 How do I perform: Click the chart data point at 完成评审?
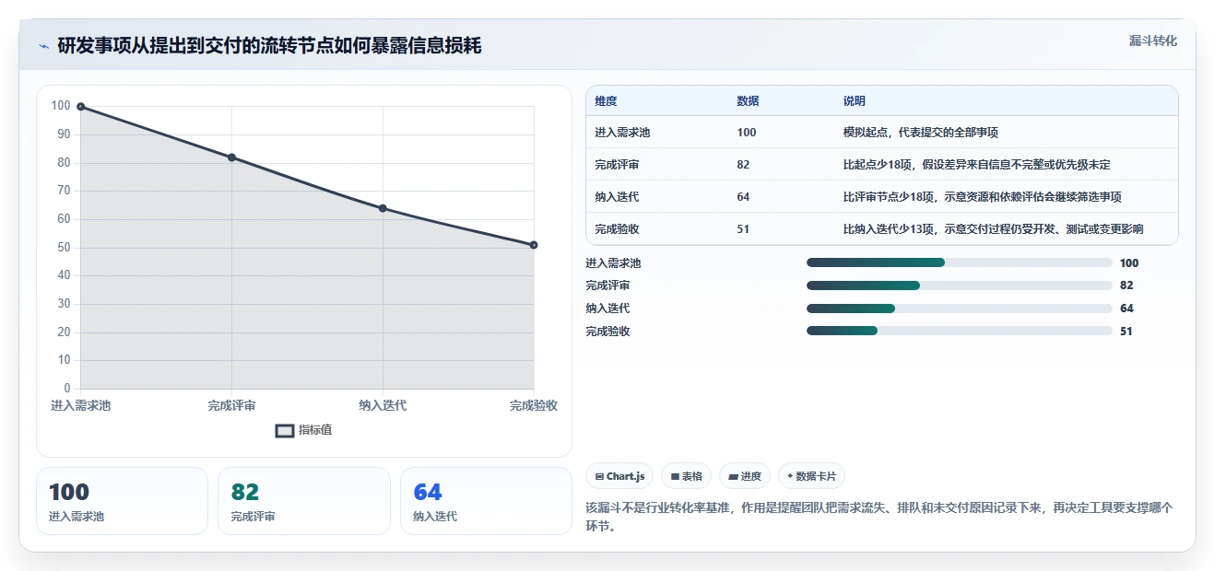point(231,157)
